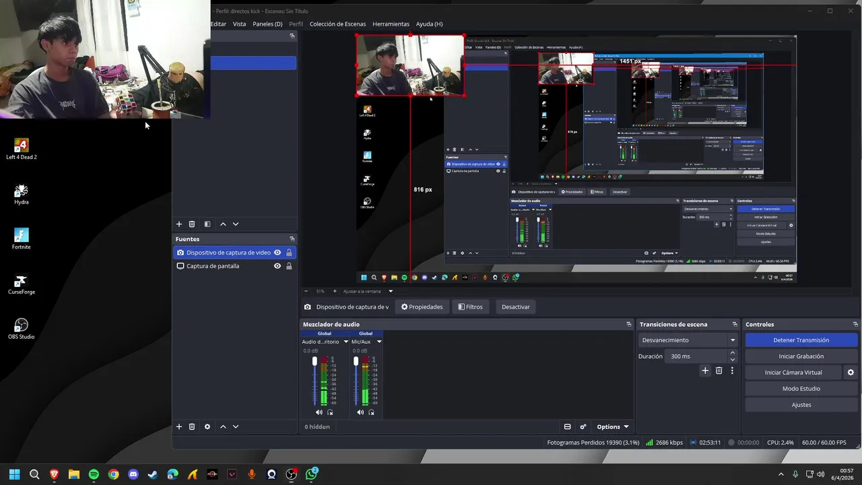The height and width of the screenshot is (485, 862).
Task: Click Iniciar Grabación button
Action: 801,356
